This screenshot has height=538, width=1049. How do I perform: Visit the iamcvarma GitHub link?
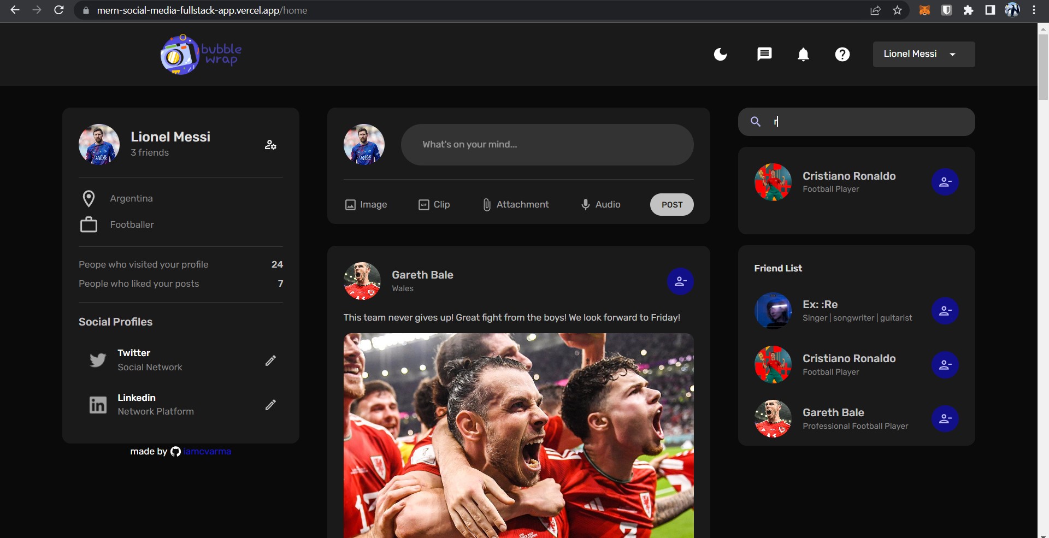(x=207, y=452)
